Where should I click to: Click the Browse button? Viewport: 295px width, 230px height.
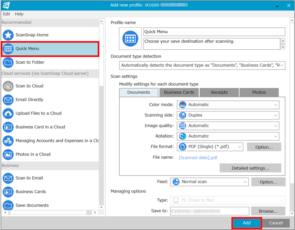[268, 211]
